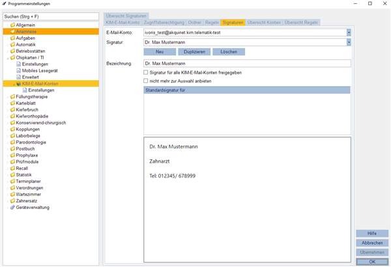Click the Parodontologie folder icon
This screenshot has width=391, height=267.
[12, 142]
